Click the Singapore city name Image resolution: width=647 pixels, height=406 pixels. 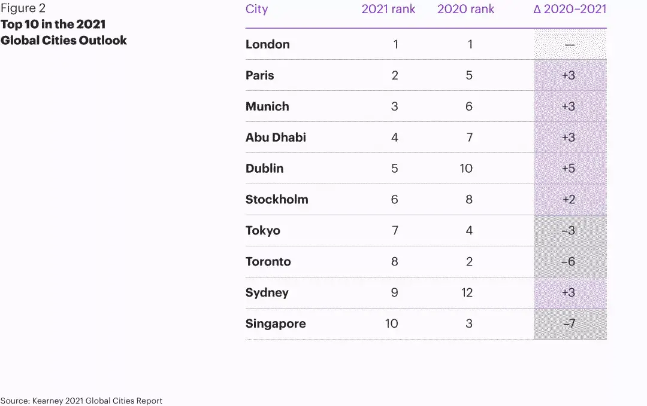click(276, 323)
